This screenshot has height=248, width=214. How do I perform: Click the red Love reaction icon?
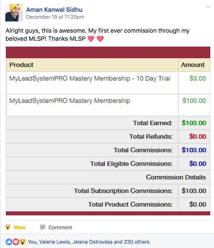[x=16, y=242]
